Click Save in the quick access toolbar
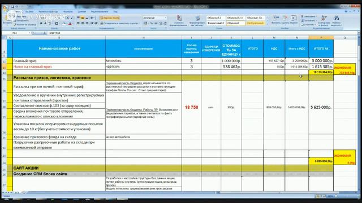The height and width of the screenshot is (203, 362). tap(12, 7)
